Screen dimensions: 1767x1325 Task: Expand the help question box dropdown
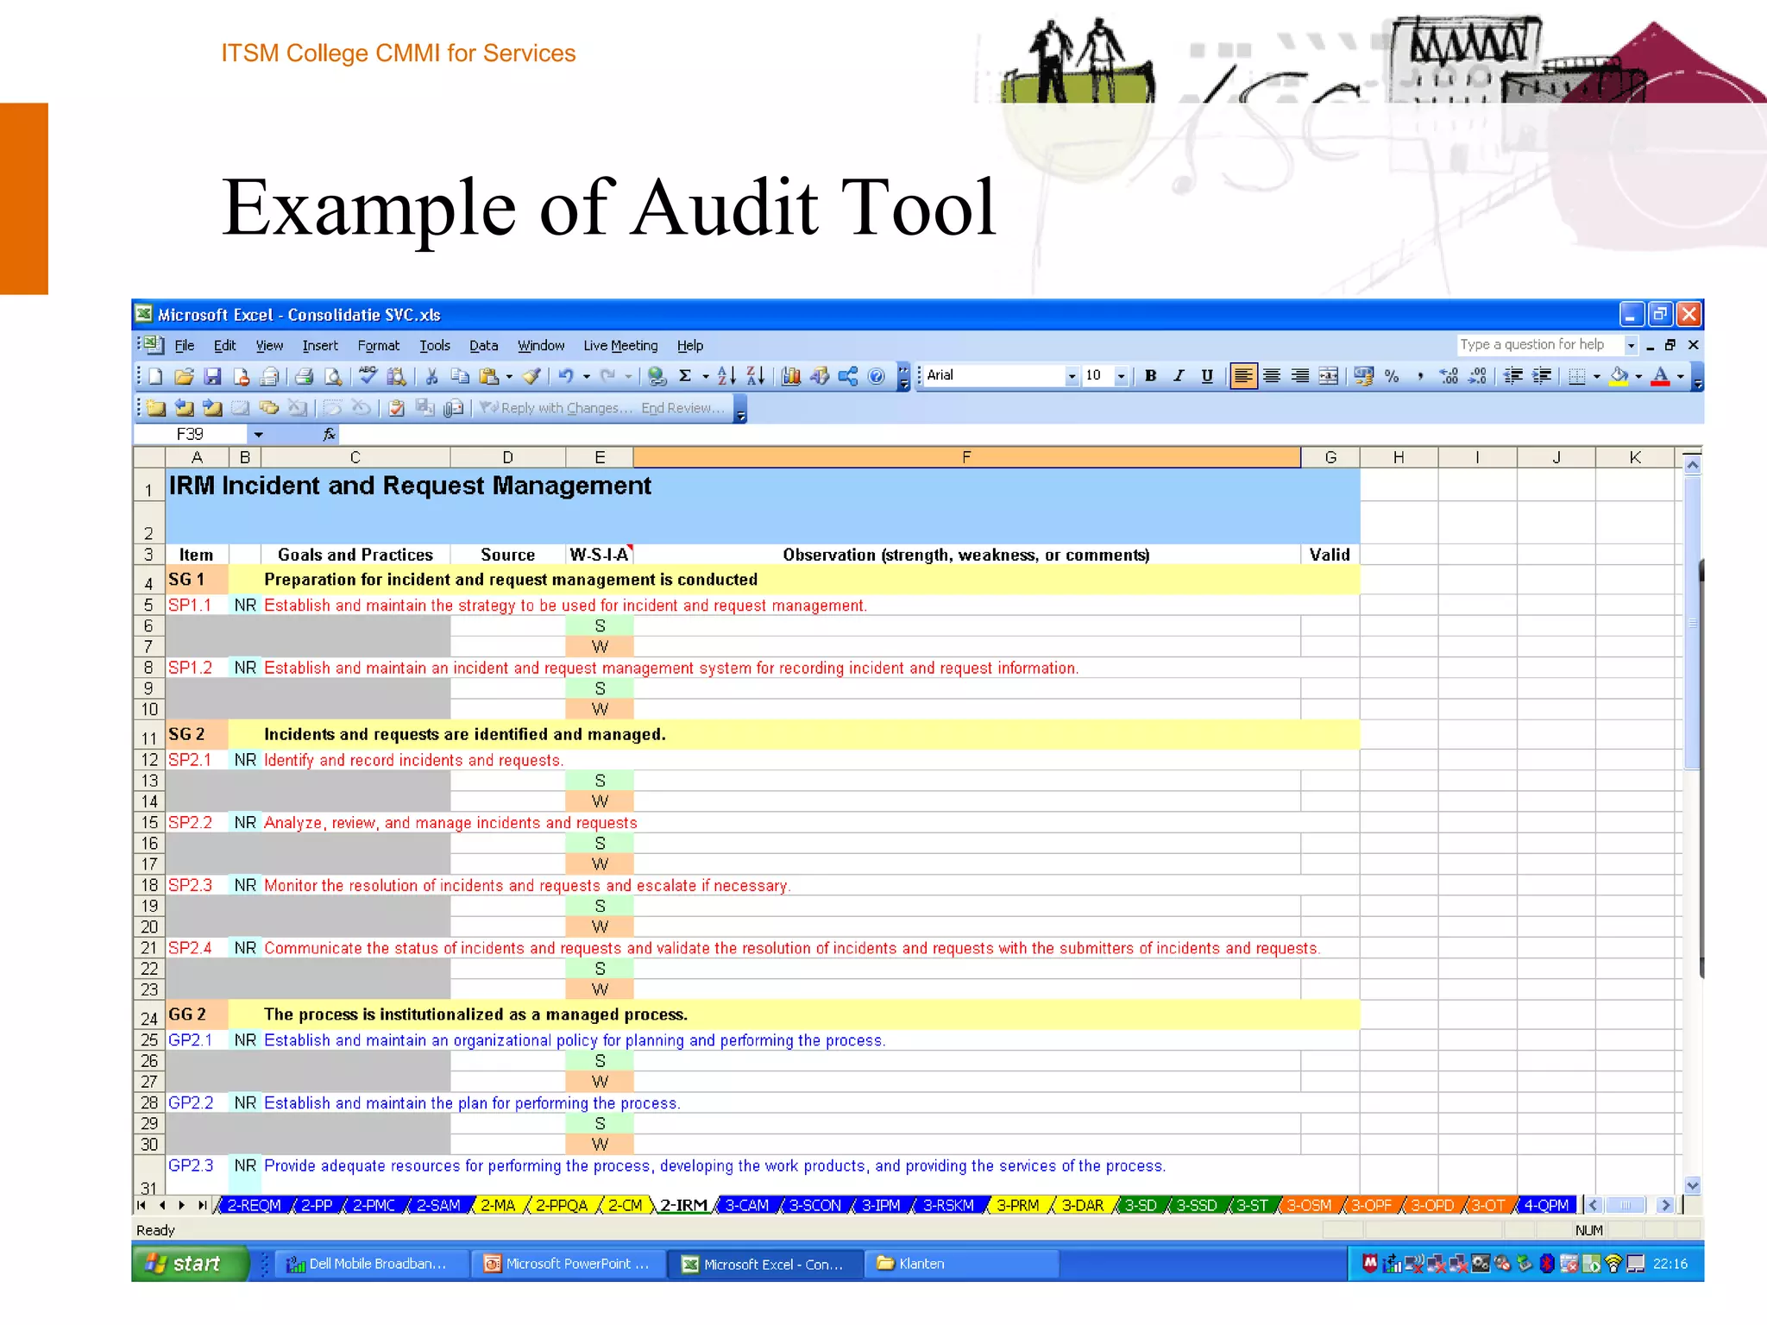point(1631,345)
